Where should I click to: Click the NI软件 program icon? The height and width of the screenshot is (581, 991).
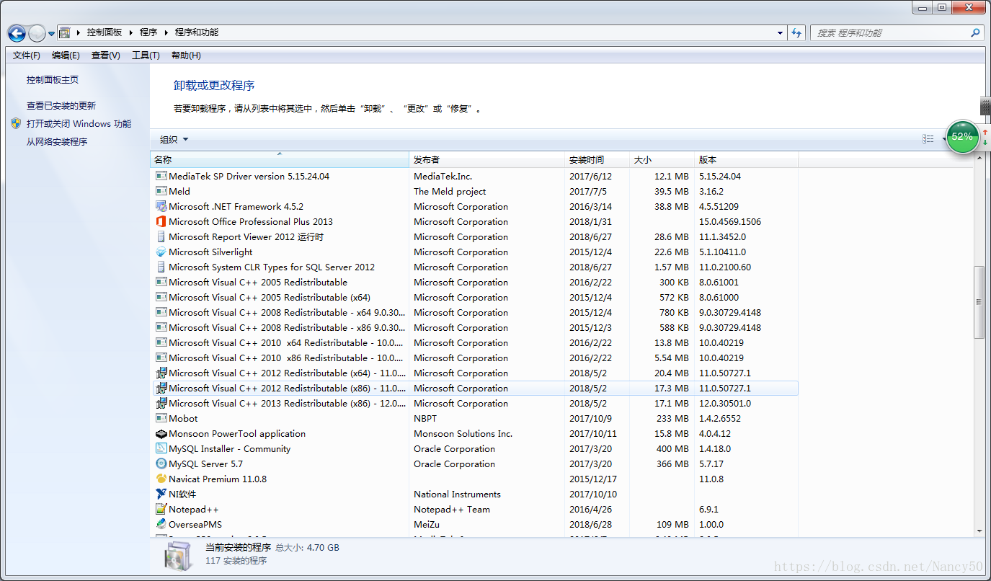coord(161,494)
